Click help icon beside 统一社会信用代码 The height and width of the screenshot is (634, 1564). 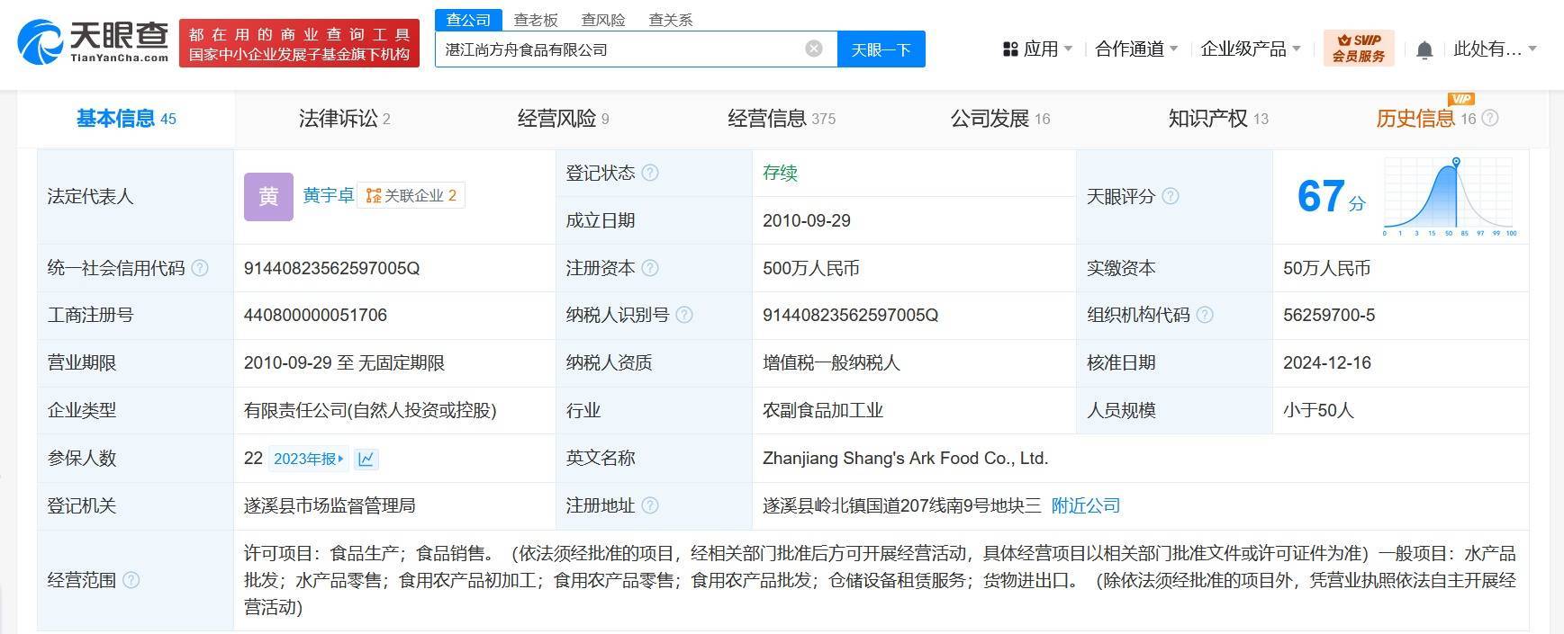[x=200, y=268]
